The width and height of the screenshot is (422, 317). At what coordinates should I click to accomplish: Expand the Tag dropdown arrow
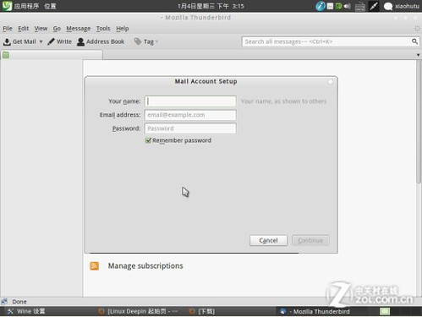click(156, 42)
